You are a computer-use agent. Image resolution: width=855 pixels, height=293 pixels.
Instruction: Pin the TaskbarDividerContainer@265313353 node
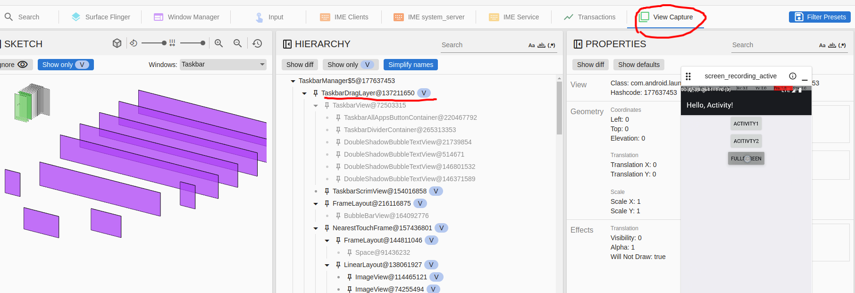[x=338, y=130]
